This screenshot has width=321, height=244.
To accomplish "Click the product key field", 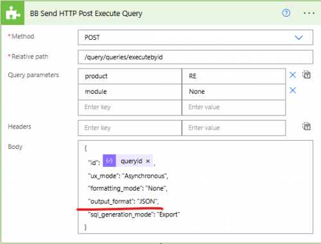I will coord(130,76).
